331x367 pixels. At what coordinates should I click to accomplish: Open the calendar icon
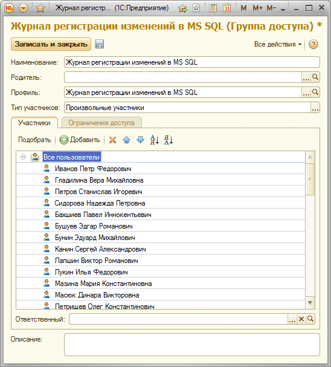coord(227,8)
